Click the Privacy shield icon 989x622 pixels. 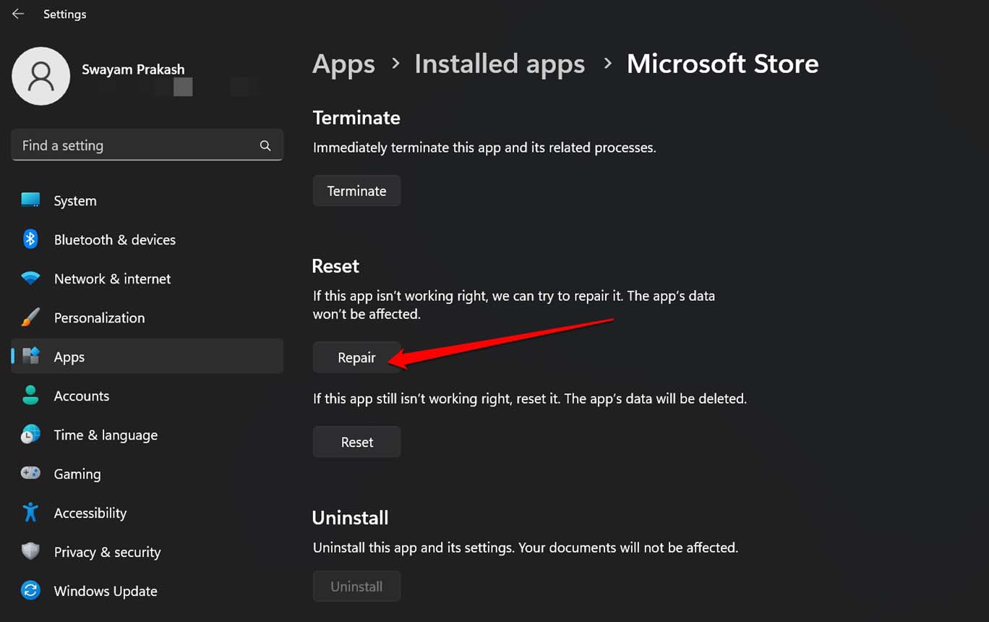click(x=30, y=552)
